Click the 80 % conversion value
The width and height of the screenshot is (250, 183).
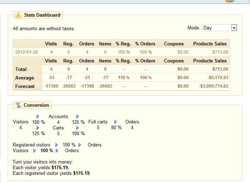tap(116, 127)
